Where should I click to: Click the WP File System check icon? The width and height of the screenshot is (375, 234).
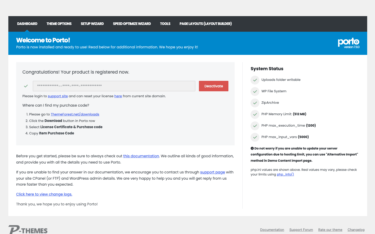tap(255, 92)
